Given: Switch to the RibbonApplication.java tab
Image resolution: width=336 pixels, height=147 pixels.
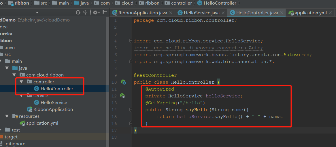Looking at the screenshot, I should pos(143,13).
